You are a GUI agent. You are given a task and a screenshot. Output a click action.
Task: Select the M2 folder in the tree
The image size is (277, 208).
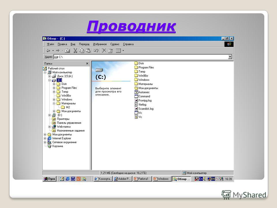(68, 107)
